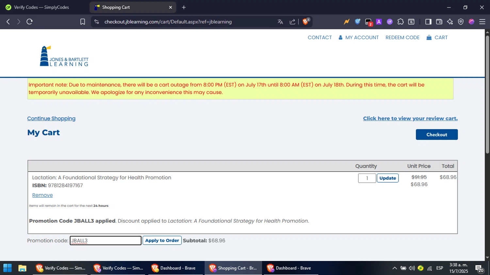The image size is (490, 275).
Task: Open the orange feather extension icon
Action: (347, 22)
